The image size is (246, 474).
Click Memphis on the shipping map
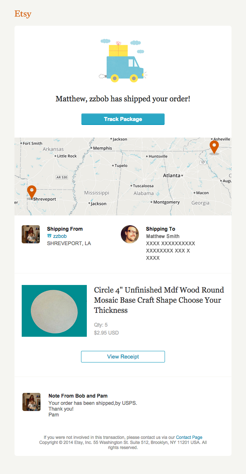coord(102,148)
